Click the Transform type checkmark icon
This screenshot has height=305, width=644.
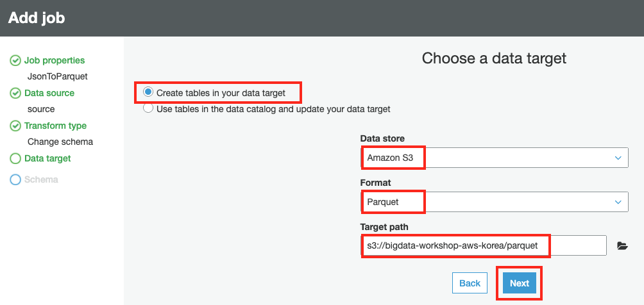click(x=15, y=126)
